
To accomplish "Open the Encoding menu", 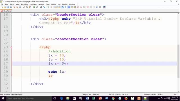I will [24, 4].
